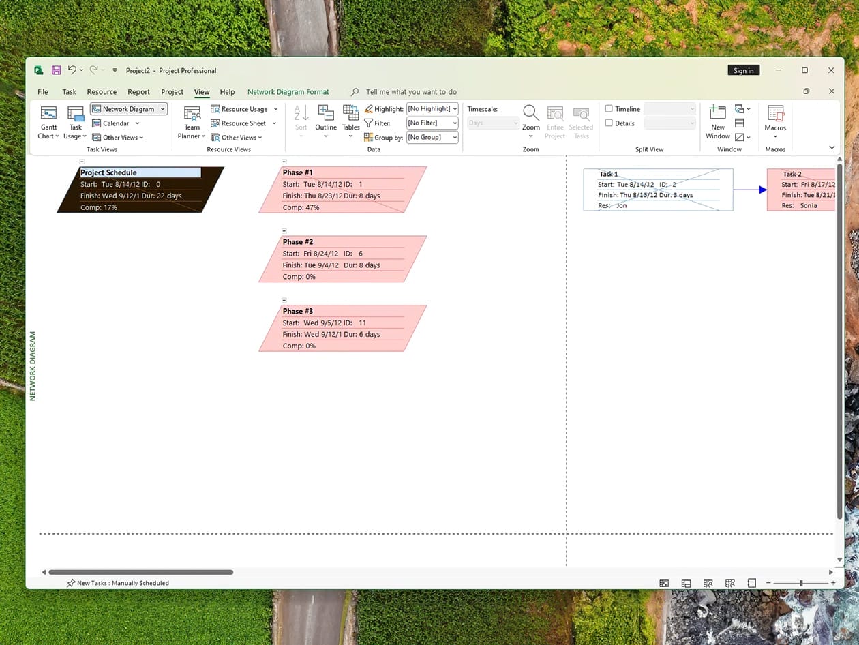Screen dimensions: 859x645
Task: Switch to the Resource ribbon tab
Action: point(102,92)
